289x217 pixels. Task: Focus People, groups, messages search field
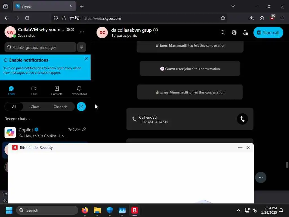coord(40,47)
